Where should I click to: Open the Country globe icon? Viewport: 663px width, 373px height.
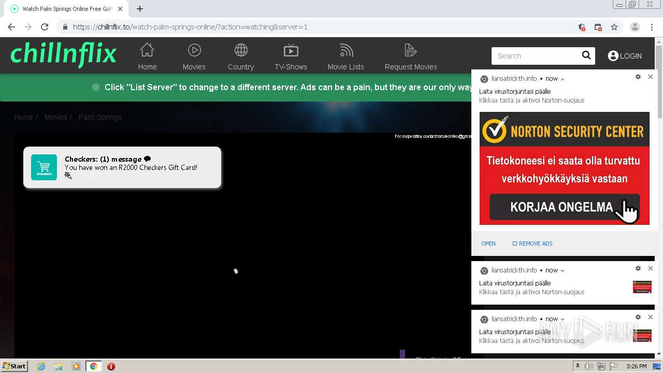point(241,50)
